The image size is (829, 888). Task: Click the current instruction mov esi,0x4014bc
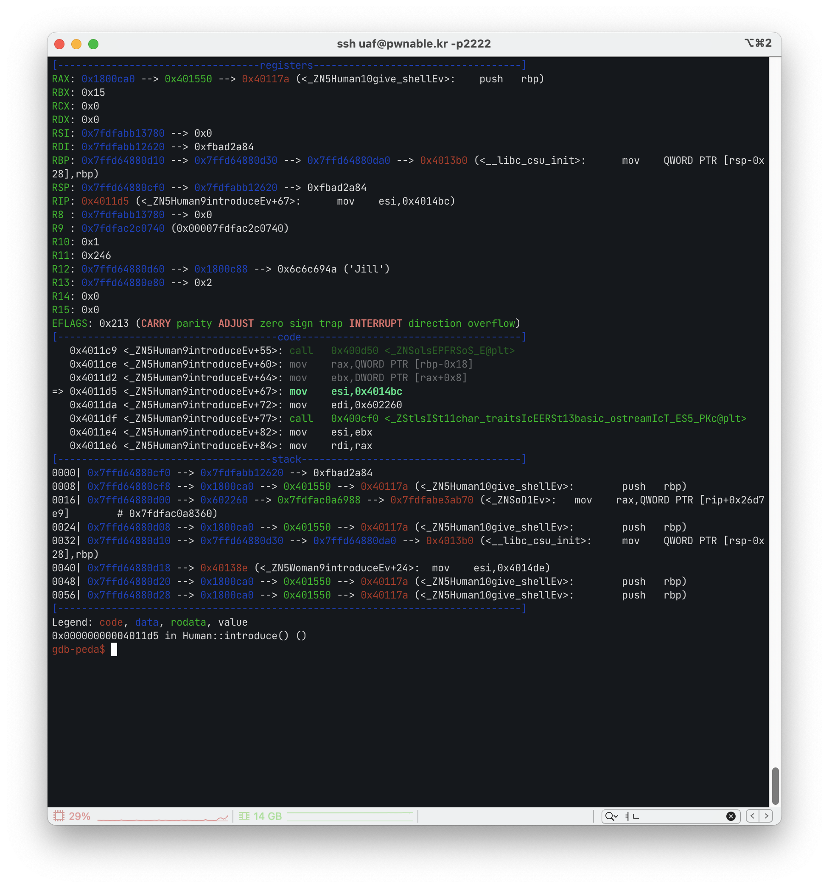345,392
